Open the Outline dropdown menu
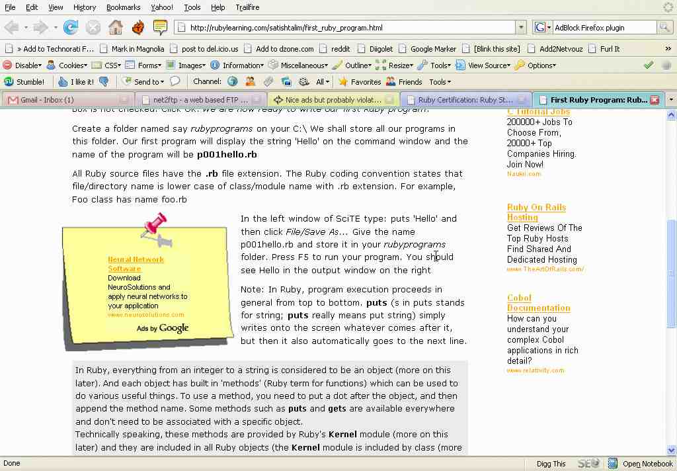The image size is (677, 471). pyautogui.click(x=352, y=65)
